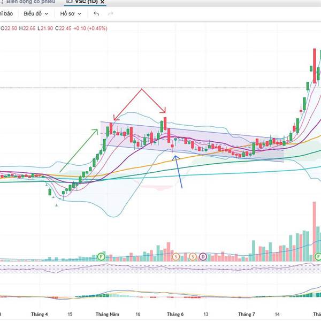This screenshot has width=321, height=321.
Task: Click the tallest red volume bar
Action: click(x=314, y=231)
